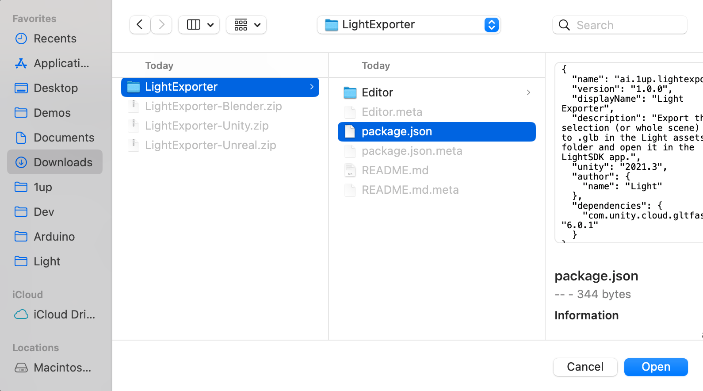Click the package.json JSON preview thumbnail
Image resolution: width=703 pixels, height=391 pixels.
[629, 153]
